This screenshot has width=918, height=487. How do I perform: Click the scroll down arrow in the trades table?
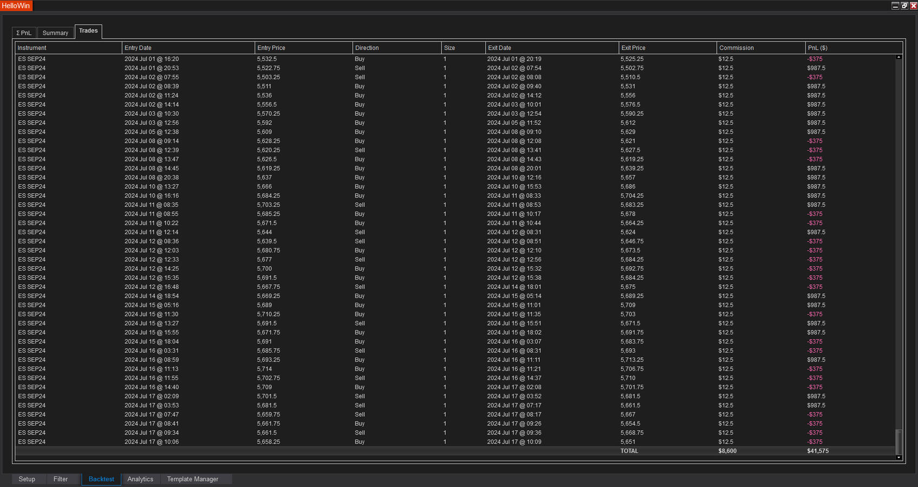(899, 457)
